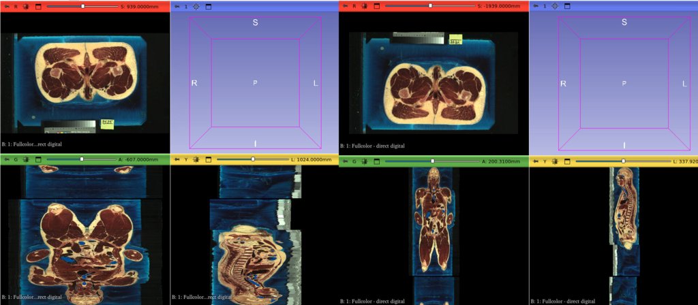The height and width of the screenshot is (305, 698).
Task: Open the pin menu of the left 3D view
Action: tap(177, 6)
